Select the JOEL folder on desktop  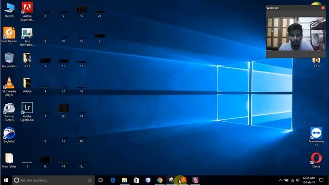point(27,60)
